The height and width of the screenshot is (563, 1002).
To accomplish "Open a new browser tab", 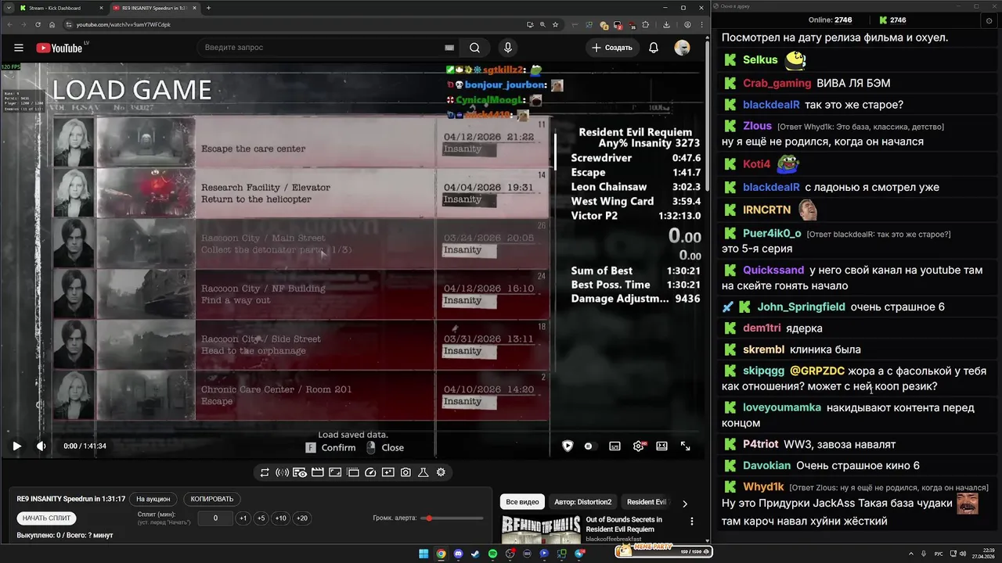I will (208, 8).
